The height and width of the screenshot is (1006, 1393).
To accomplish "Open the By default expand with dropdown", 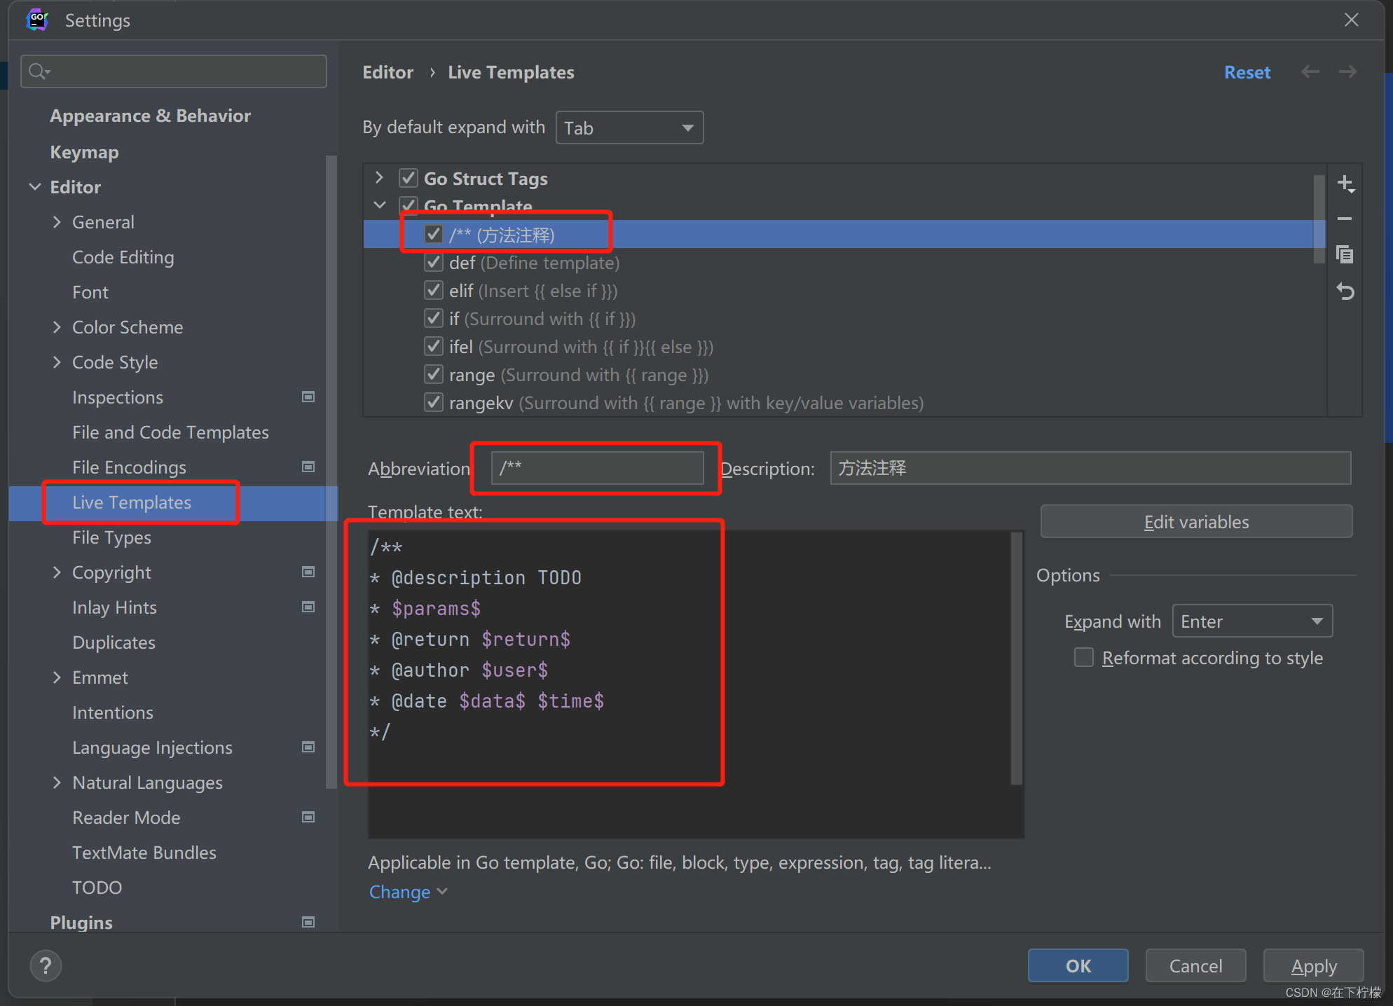I will point(627,128).
